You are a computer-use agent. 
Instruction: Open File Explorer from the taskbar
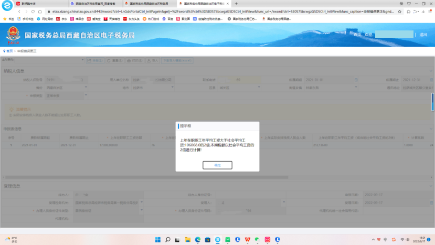click(x=188, y=239)
